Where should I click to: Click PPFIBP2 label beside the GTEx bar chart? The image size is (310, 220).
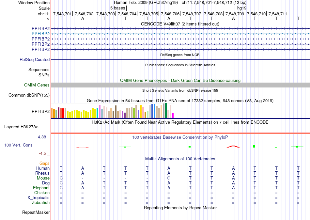[40, 111]
